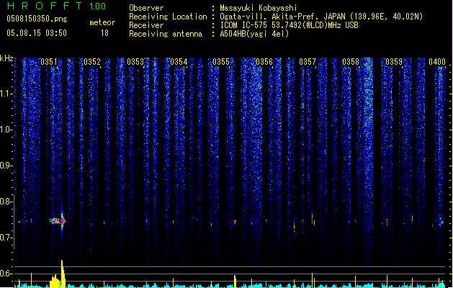Click the 0352 time marker
This screenshot has height=288, width=453.
tap(92, 62)
